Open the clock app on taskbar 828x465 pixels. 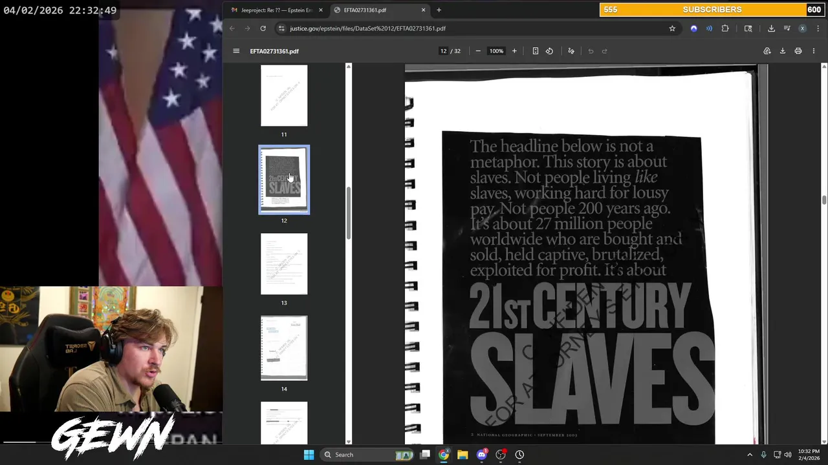point(519,455)
